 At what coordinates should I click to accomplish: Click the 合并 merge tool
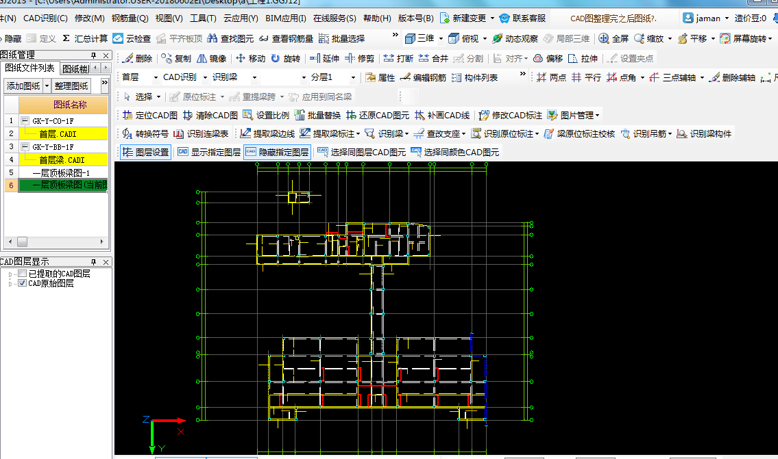click(433, 58)
